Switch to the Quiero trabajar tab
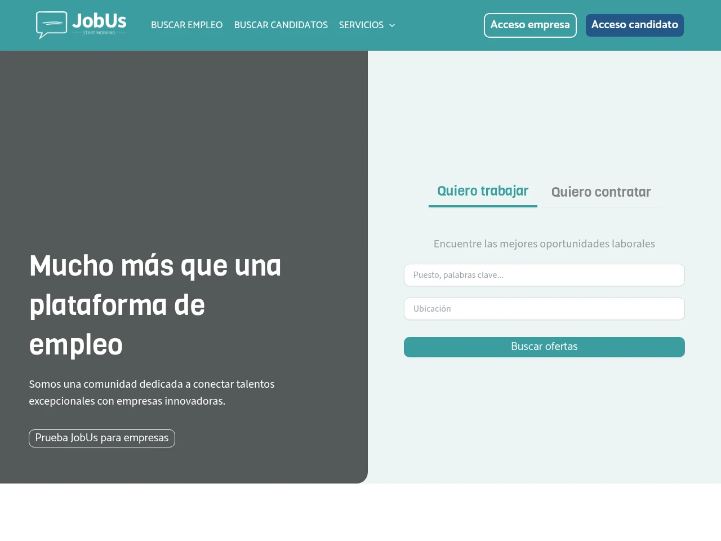The image size is (721, 541). click(483, 192)
